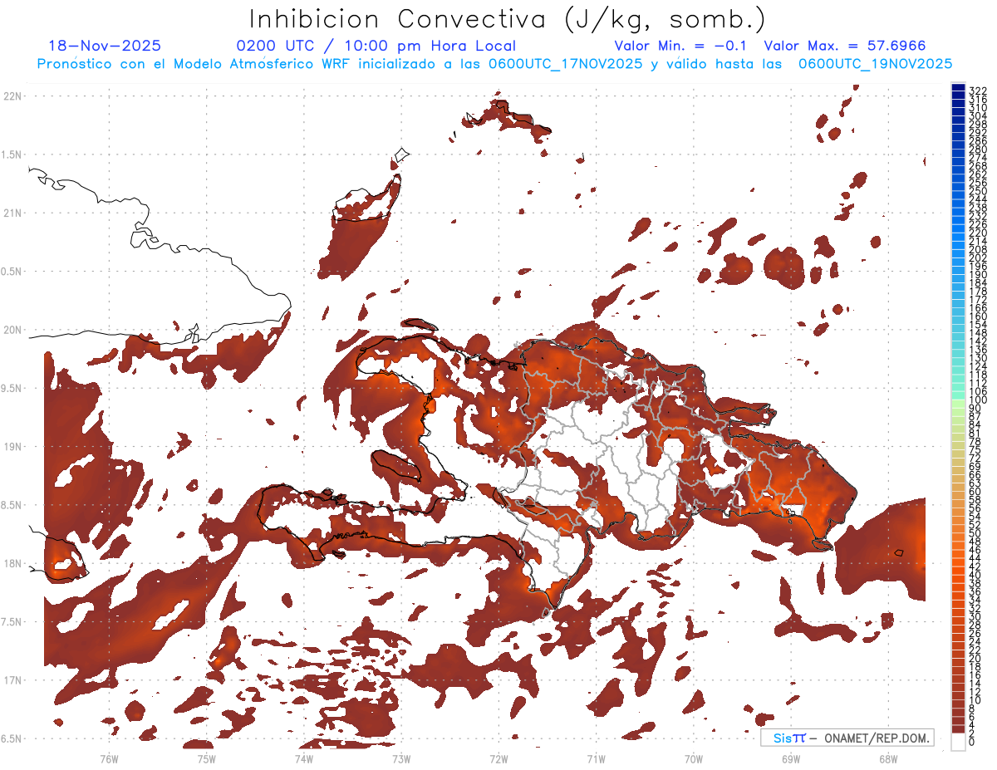997x770 pixels.
Task: Click the '0' value at the scale bottom
Action: [x=972, y=742]
